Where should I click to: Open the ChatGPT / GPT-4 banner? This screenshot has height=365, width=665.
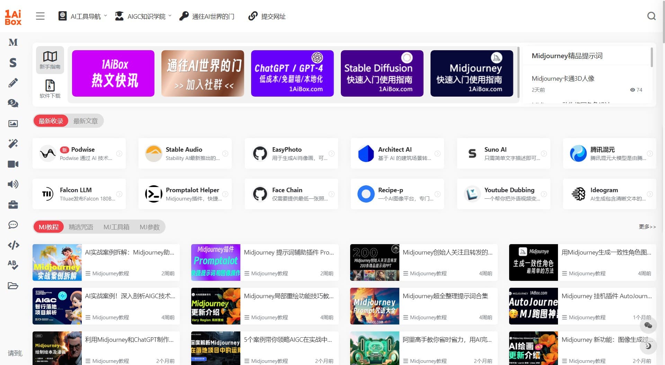click(292, 73)
